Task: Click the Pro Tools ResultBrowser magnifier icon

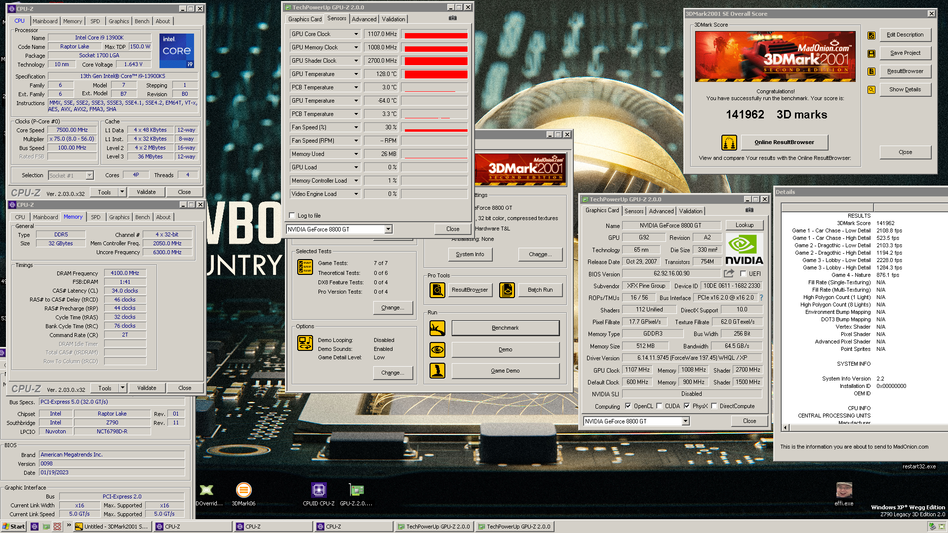Action: pyautogui.click(x=437, y=290)
